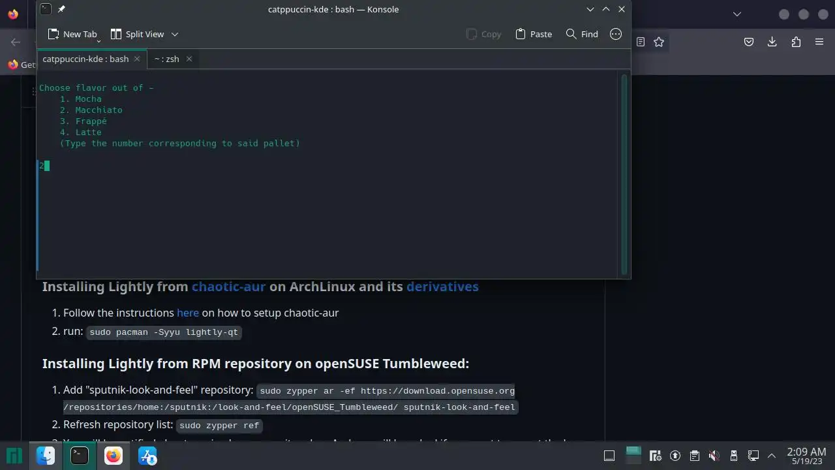
Task: Open Firefox extensions puzzle icon
Action: click(796, 42)
